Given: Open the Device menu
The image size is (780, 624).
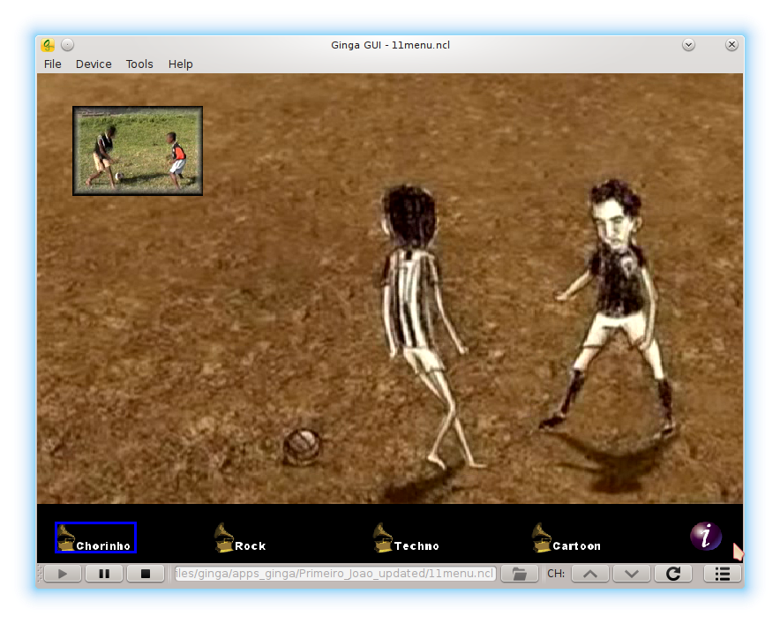Looking at the screenshot, I should tap(94, 64).
